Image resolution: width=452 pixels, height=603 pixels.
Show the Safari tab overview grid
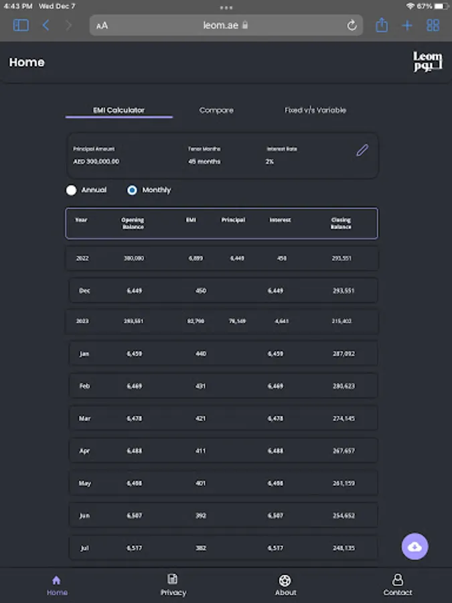433,25
